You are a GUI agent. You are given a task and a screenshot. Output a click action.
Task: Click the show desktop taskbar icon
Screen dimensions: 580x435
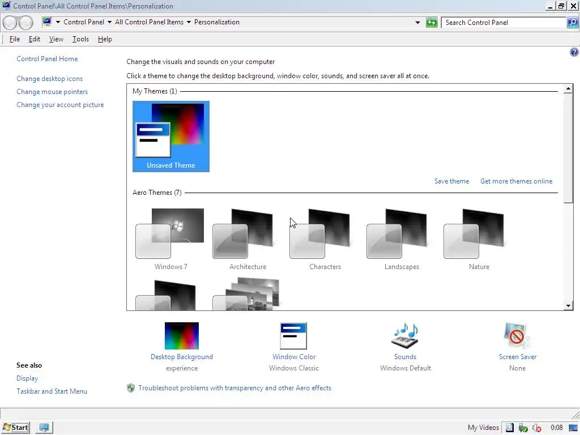pos(44,428)
